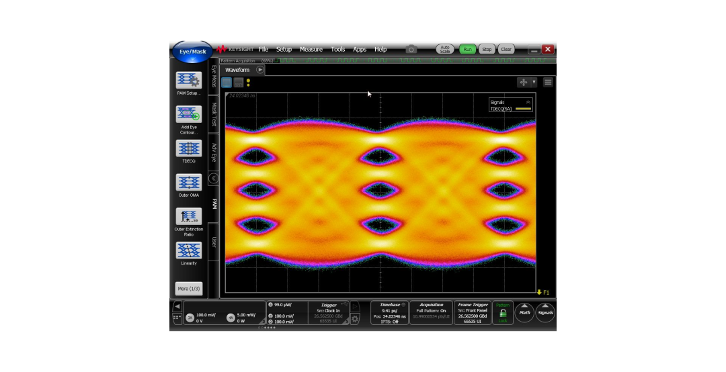Click the 24.02346 ns timestamp on graph
Screen dimensions: 726x372
(242, 96)
